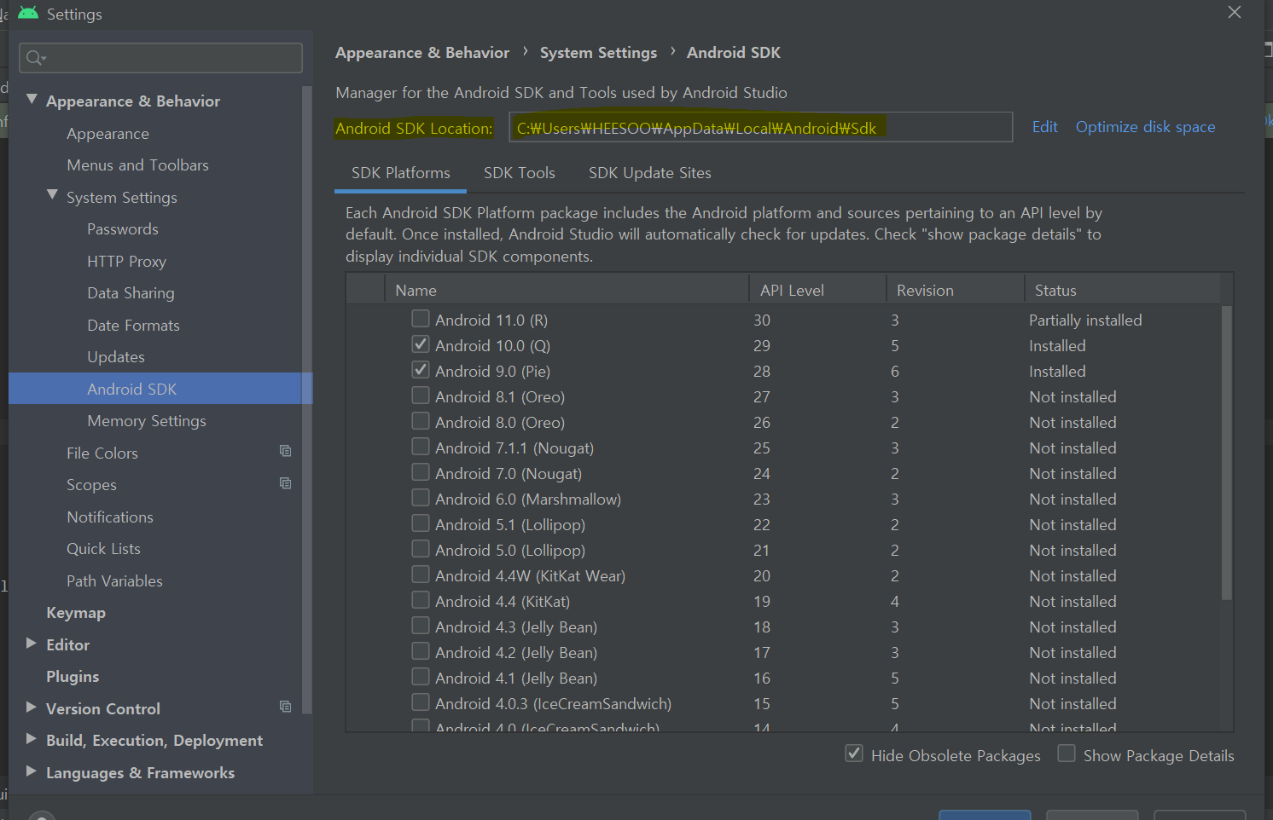Sort table by Name column header

[567, 290]
